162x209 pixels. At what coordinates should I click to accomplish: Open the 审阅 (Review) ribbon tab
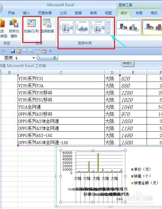click(x=93, y=13)
